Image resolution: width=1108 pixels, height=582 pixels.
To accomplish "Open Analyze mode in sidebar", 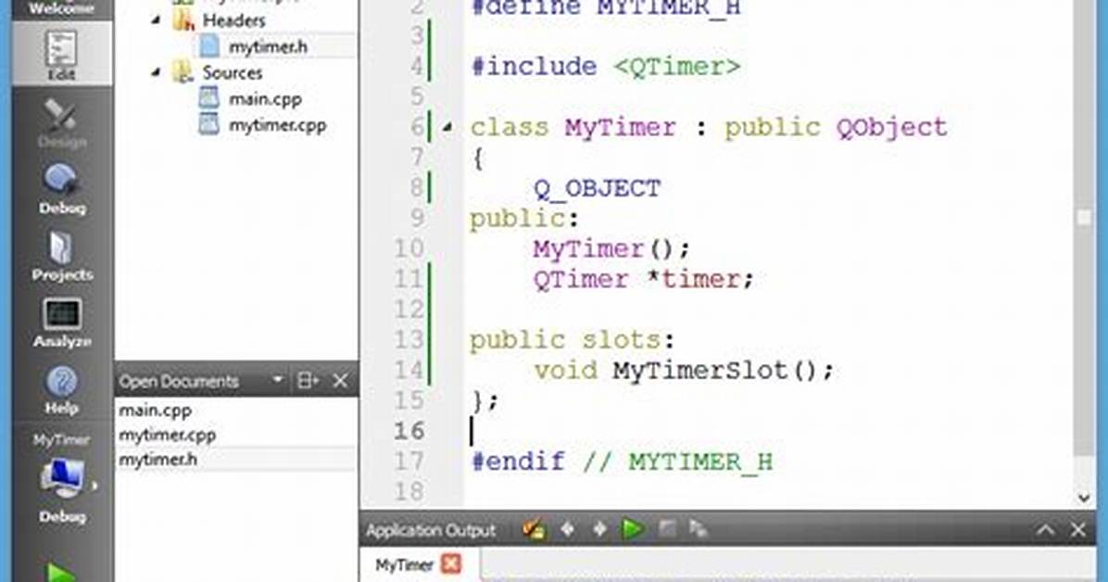I will 61,323.
